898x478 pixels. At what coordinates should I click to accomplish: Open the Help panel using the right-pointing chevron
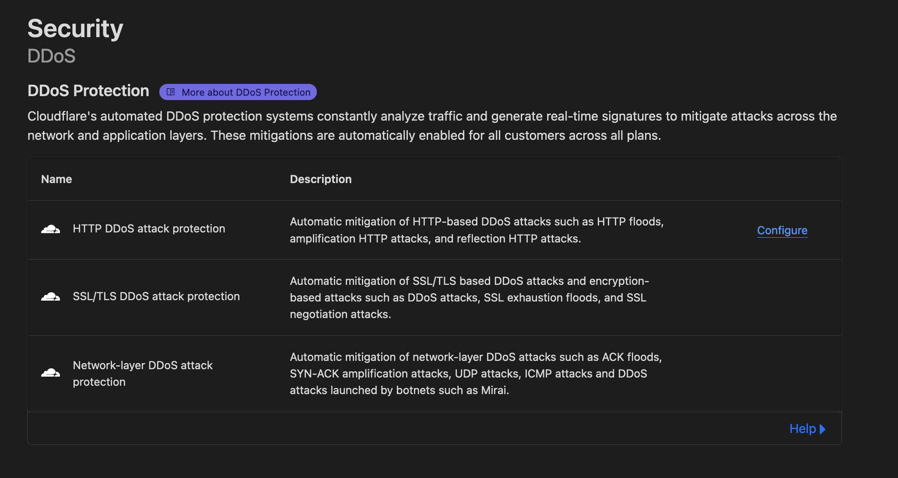[x=822, y=429]
